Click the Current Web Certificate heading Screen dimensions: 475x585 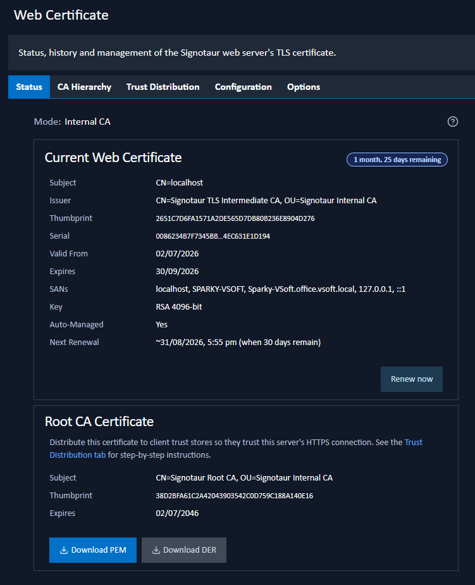[113, 158]
